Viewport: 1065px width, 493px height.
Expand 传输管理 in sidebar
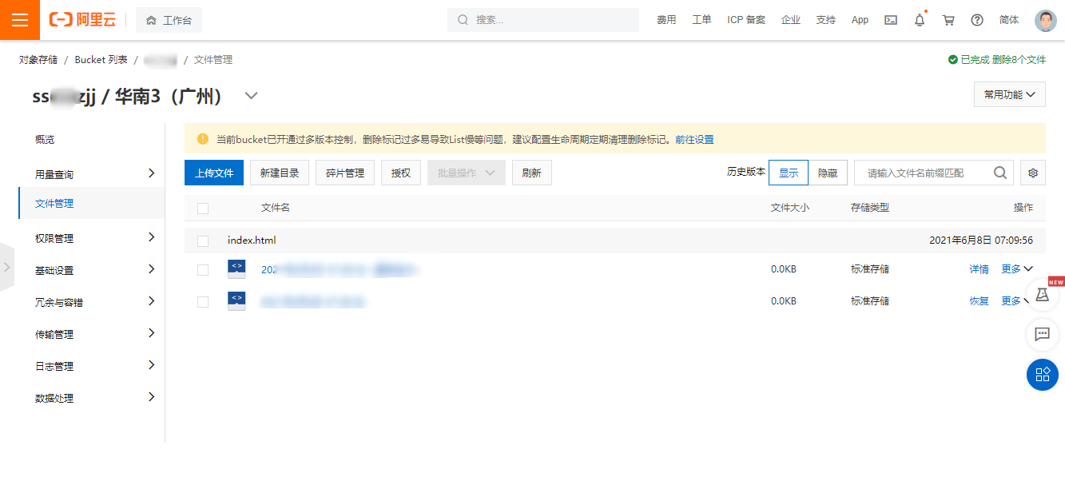(151, 333)
